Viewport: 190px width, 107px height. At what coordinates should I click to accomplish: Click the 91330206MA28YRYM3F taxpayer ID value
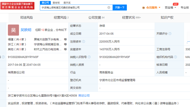(x=115, y=57)
